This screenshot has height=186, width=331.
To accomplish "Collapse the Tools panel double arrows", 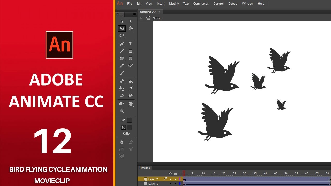I will pyautogui.click(x=118, y=11).
